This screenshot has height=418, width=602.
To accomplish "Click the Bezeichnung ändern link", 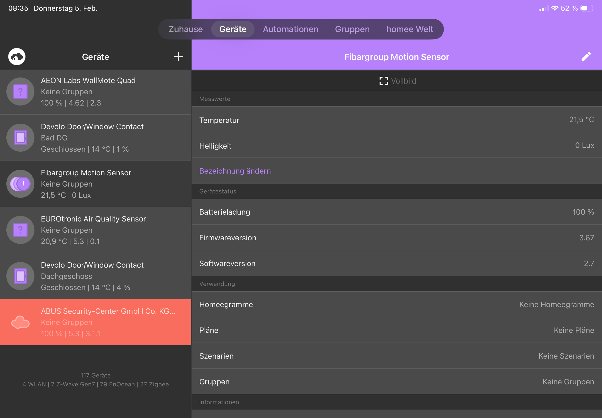I will pyautogui.click(x=235, y=171).
